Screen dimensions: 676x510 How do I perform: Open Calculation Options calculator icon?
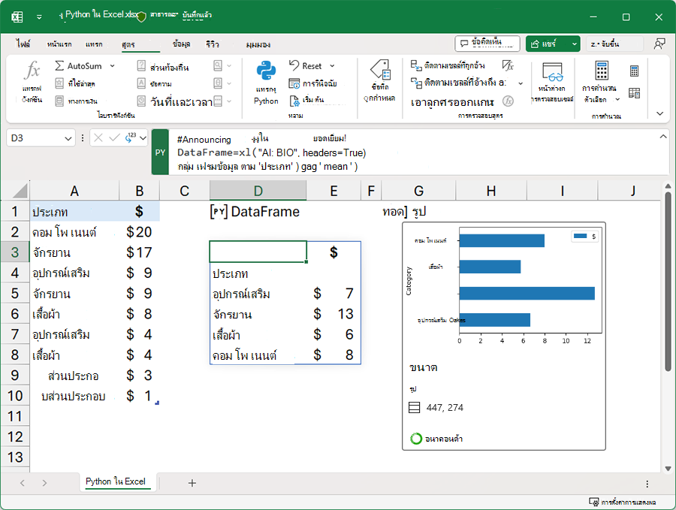pyautogui.click(x=602, y=71)
